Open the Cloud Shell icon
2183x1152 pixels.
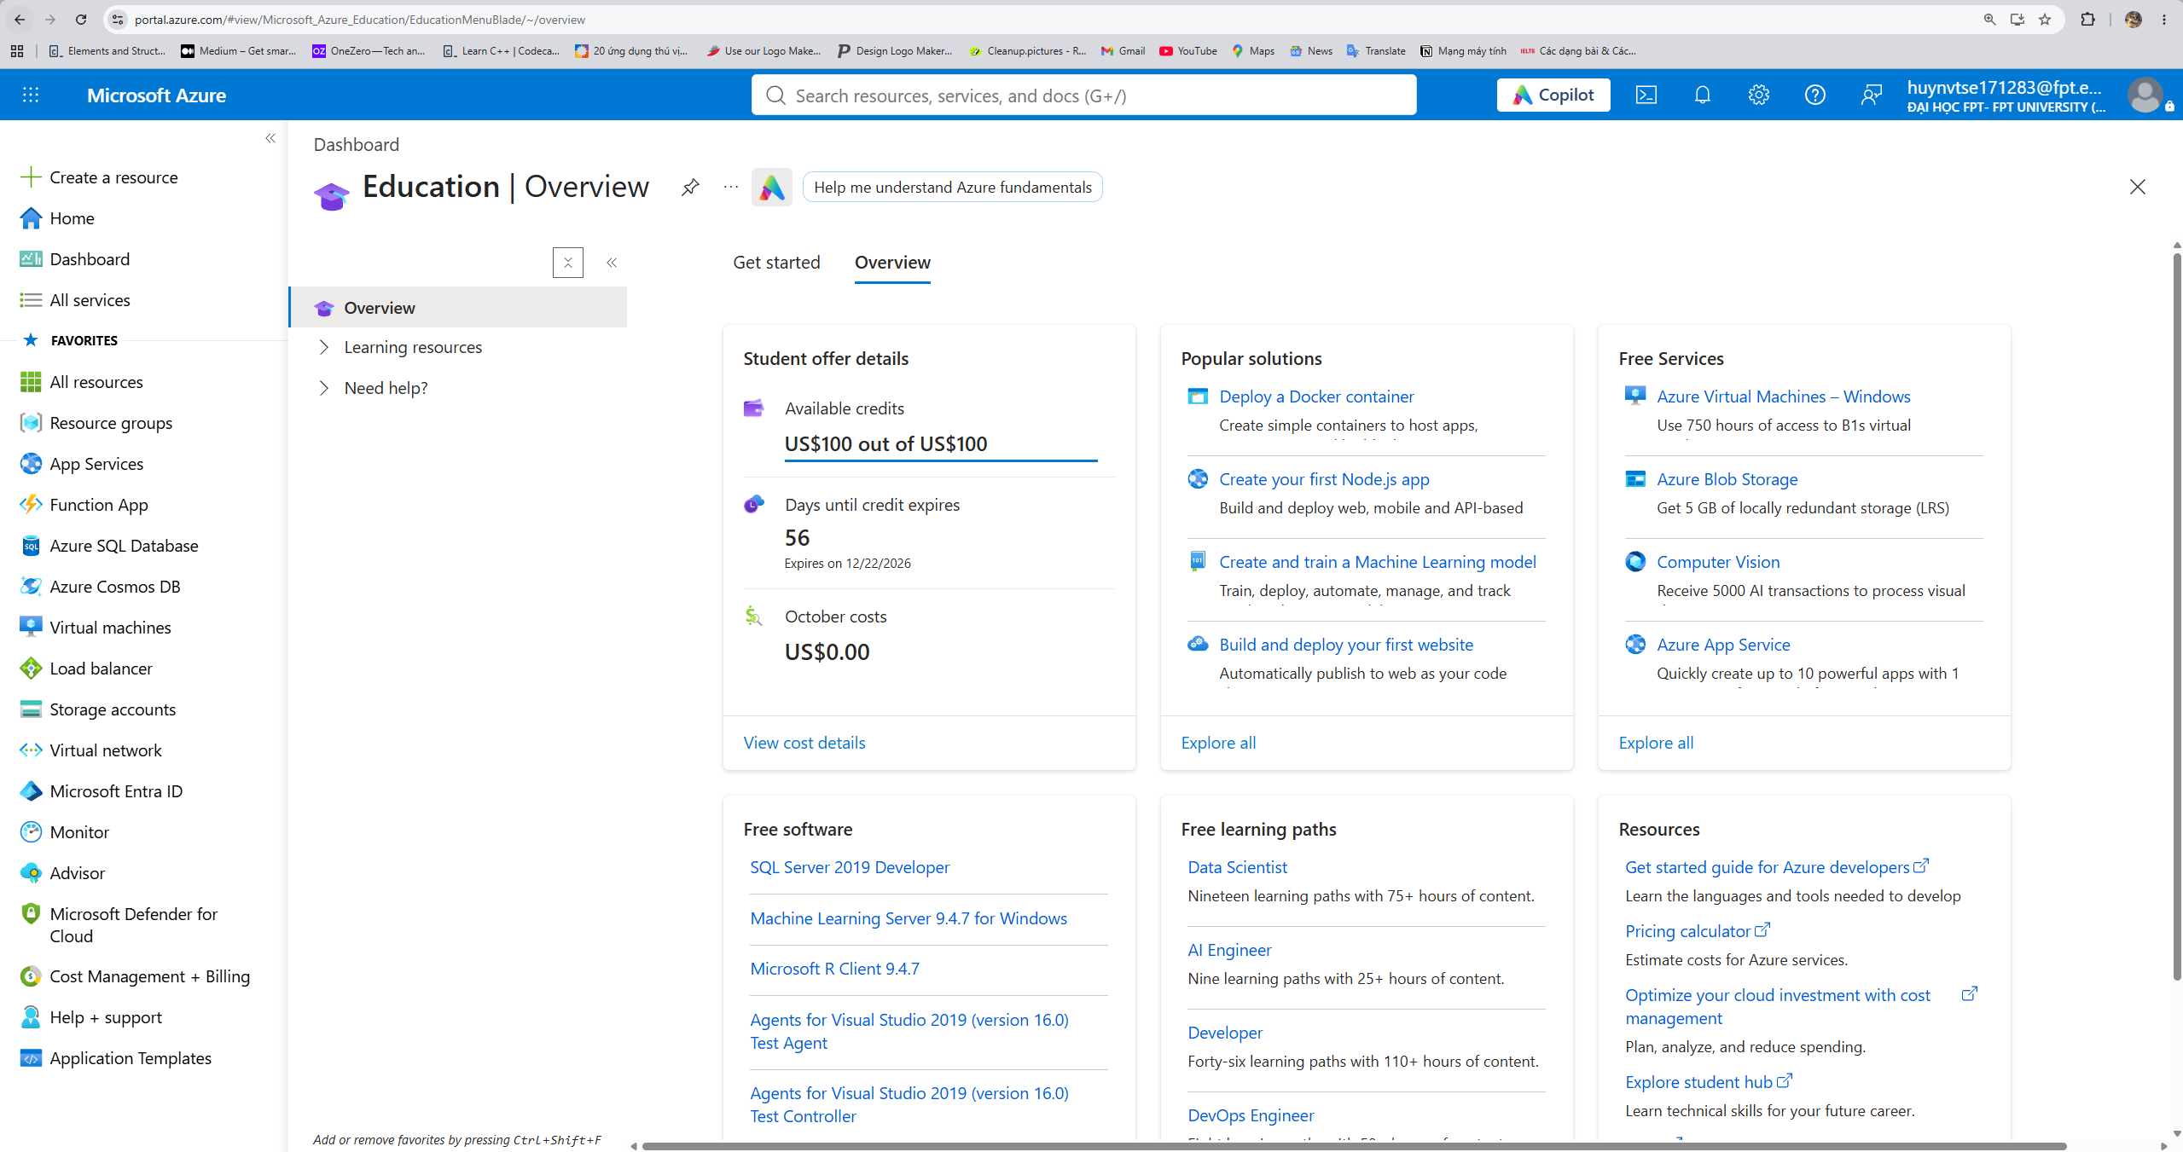pos(1646,95)
